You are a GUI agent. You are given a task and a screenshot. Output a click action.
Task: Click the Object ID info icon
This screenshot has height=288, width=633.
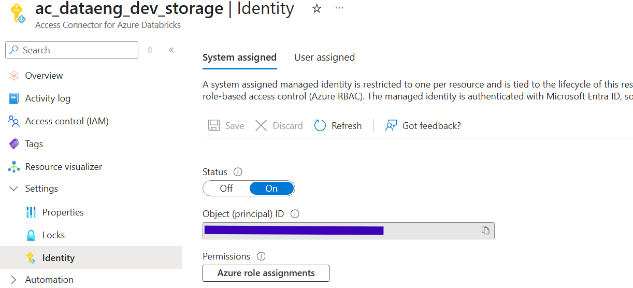295,214
